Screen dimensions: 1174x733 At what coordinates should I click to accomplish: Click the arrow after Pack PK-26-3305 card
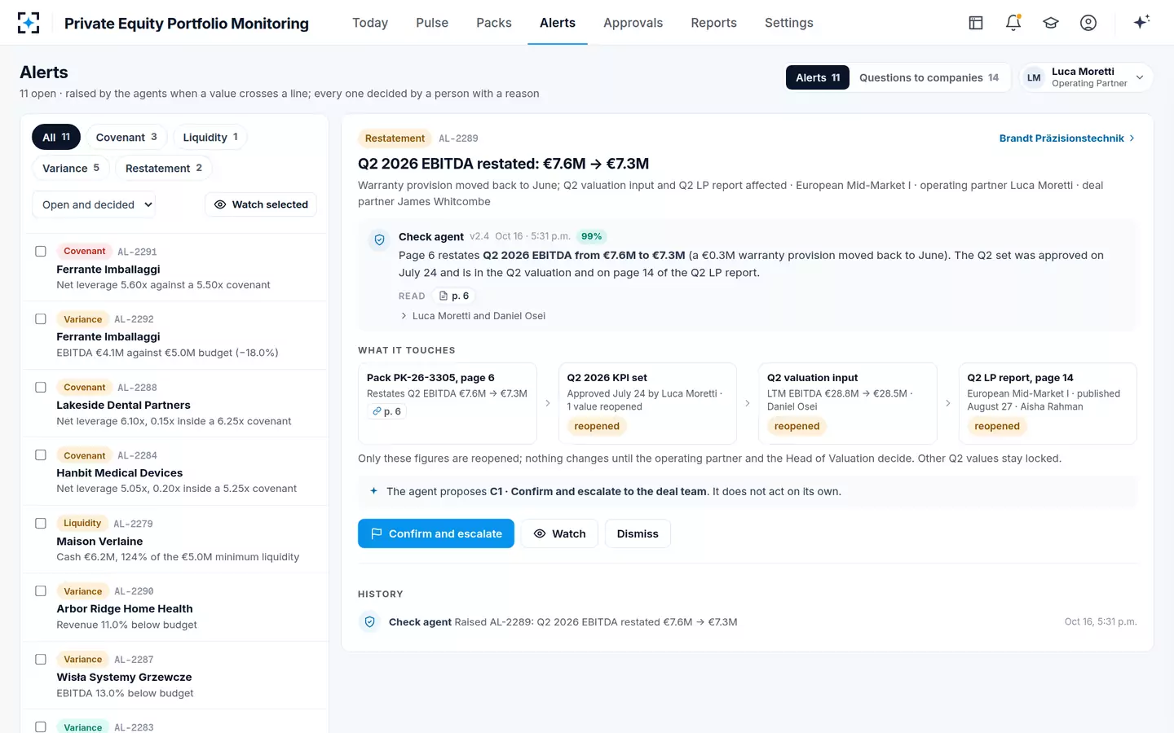(x=547, y=403)
